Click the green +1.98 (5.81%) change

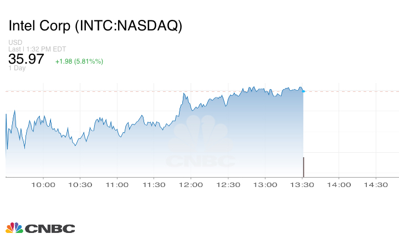point(79,60)
